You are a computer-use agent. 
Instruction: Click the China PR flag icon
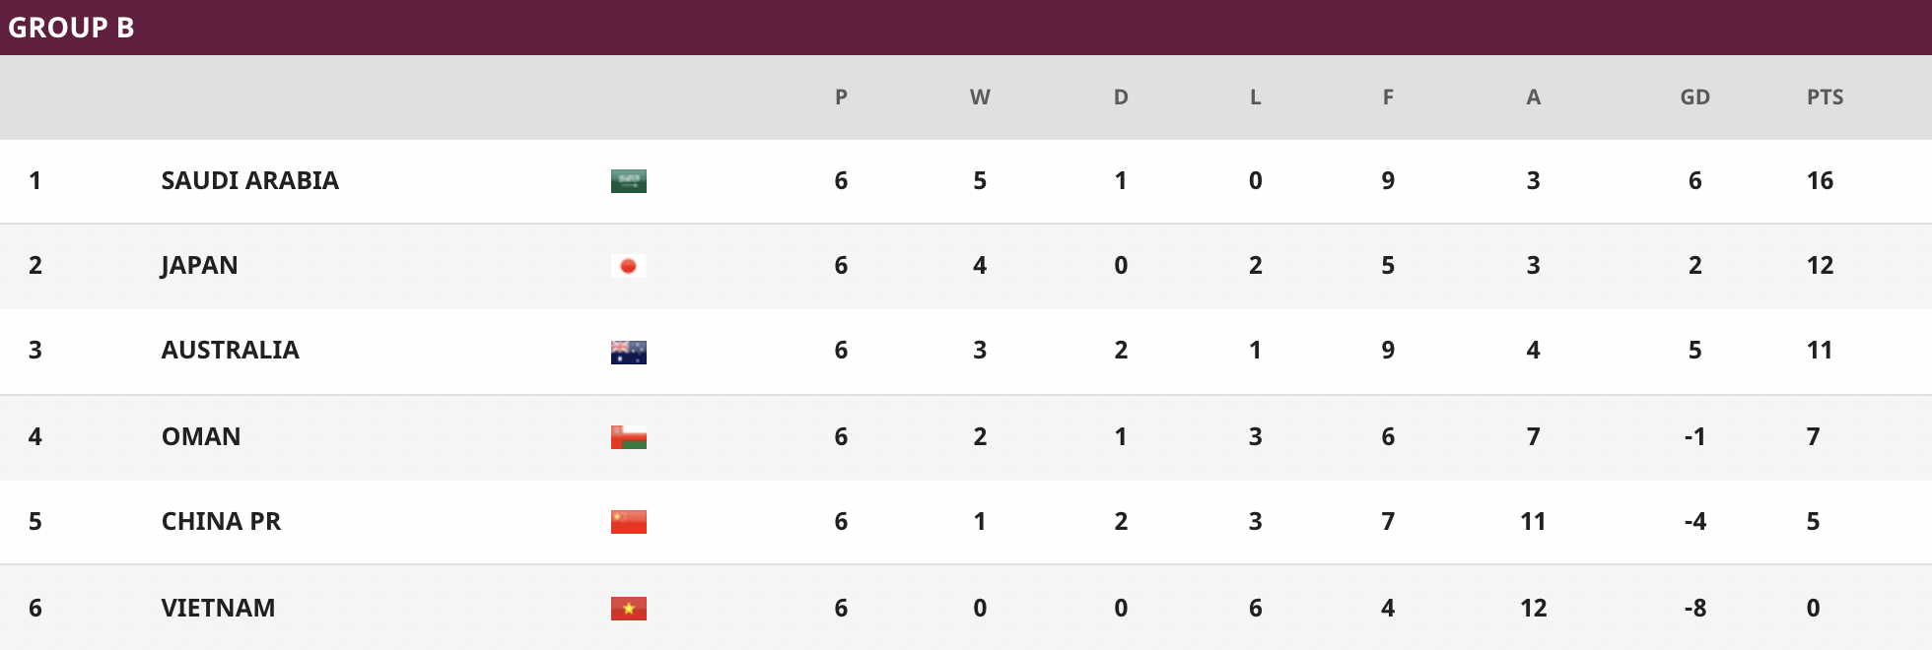(628, 522)
